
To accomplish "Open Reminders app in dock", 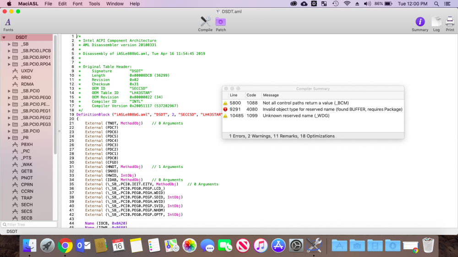I will pos(154,246).
